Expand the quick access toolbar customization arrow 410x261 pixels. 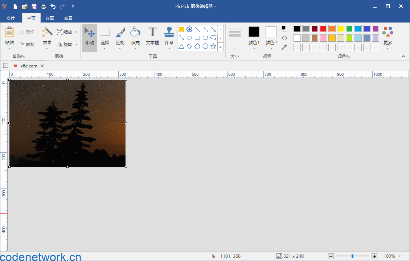coord(73,7)
